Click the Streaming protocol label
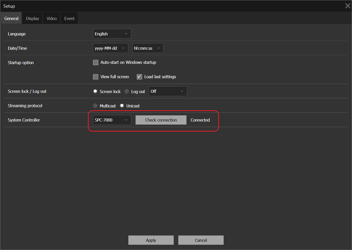 click(25, 106)
